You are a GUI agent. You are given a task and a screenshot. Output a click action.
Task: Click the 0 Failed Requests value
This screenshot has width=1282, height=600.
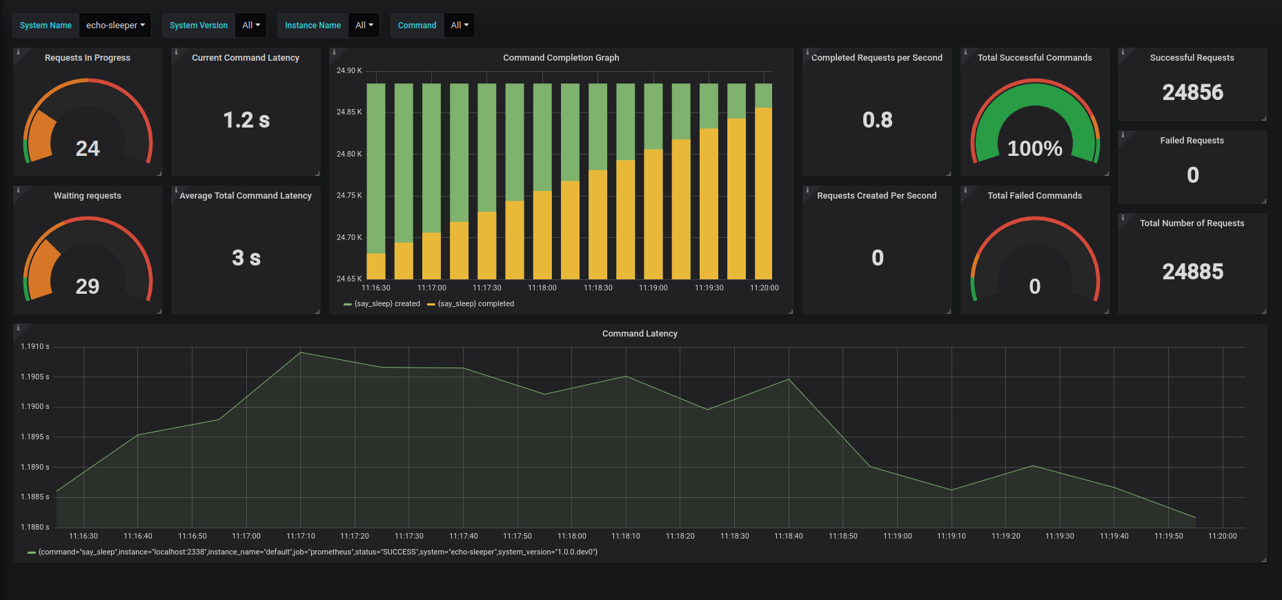point(1193,175)
